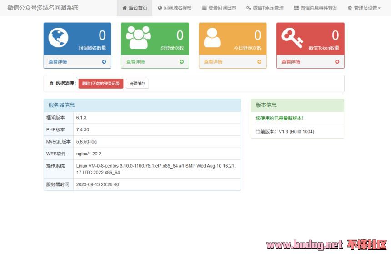Viewport: 391px width, 254px height.
Task: Click MySQL version value 5.6.50-log
Action: pos(86,142)
